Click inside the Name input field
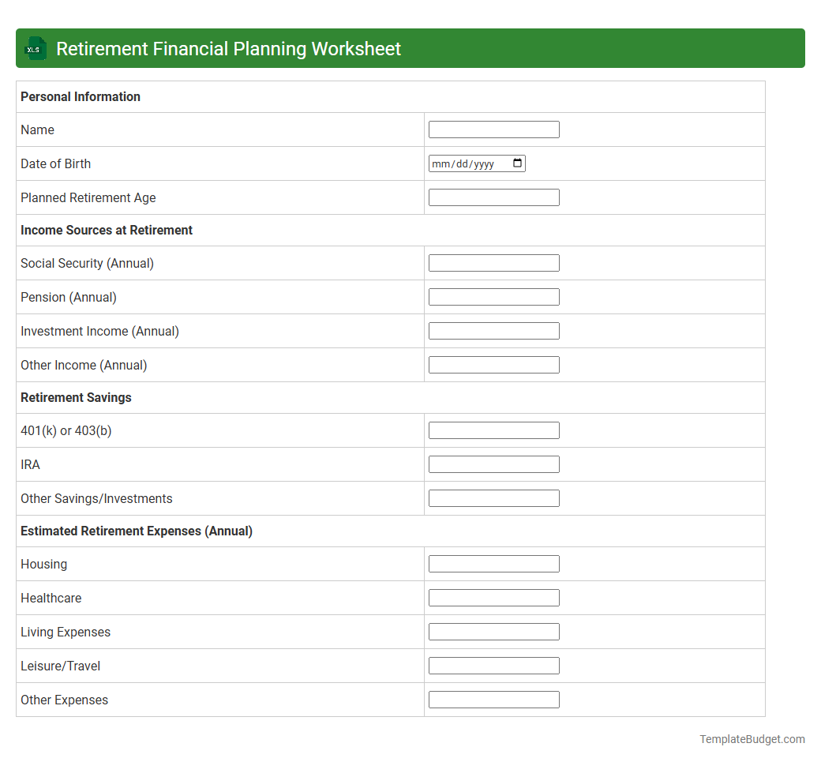The image size is (821, 762). [493, 129]
